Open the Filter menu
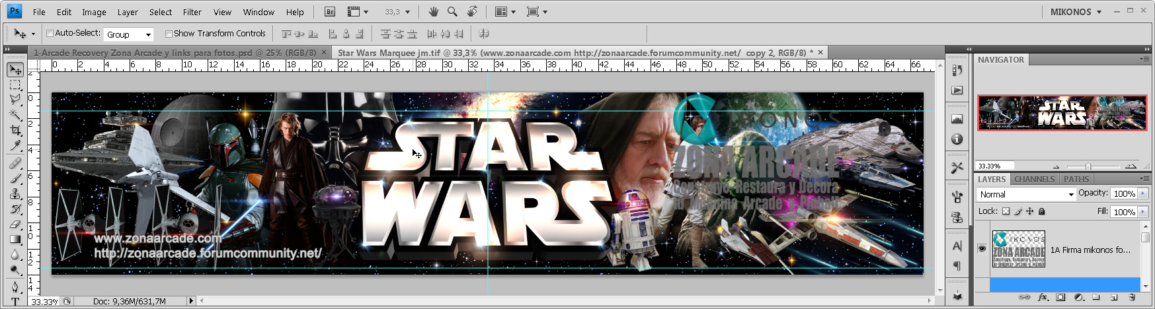The width and height of the screenshot is (1155, 309). point(192,12)
